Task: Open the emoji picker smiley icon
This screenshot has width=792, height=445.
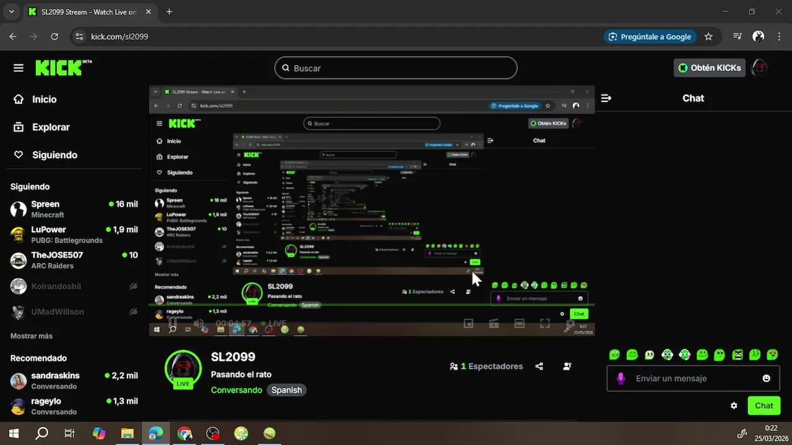Action: (x=766, y=378)
